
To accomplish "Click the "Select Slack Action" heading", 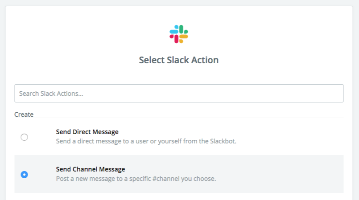I will tap(179, 60).
